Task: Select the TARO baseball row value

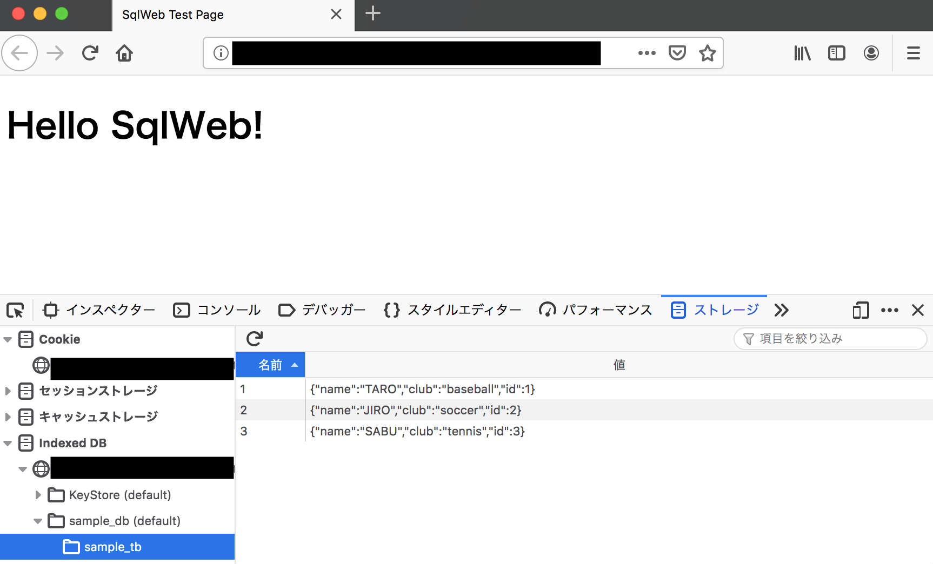Action: [423, 389]
